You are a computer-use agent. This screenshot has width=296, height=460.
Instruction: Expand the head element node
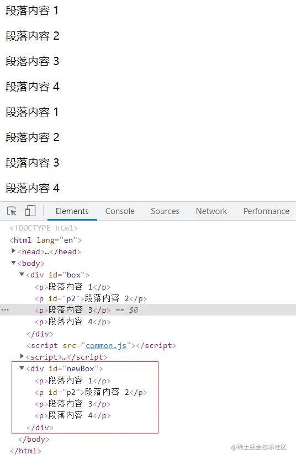tap(13, 251)
